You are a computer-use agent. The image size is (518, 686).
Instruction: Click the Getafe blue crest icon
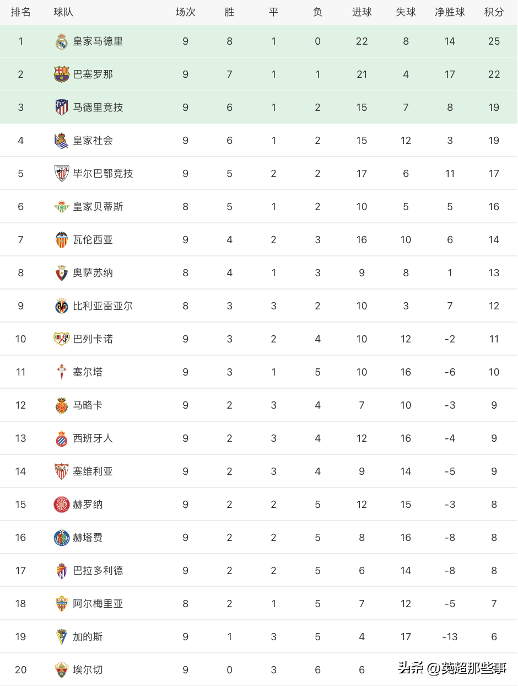[x=62, y=538]
